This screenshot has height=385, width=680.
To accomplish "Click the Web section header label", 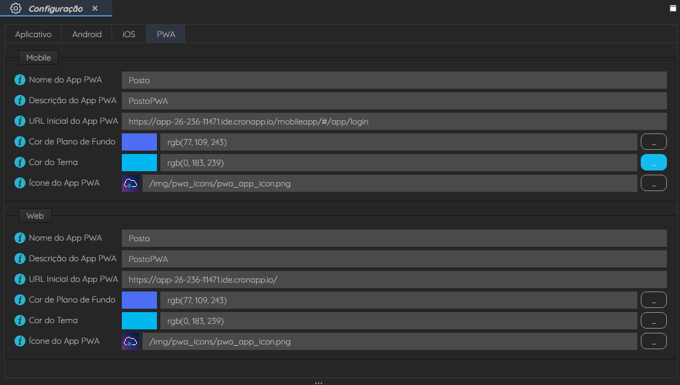I will point(35,216).
